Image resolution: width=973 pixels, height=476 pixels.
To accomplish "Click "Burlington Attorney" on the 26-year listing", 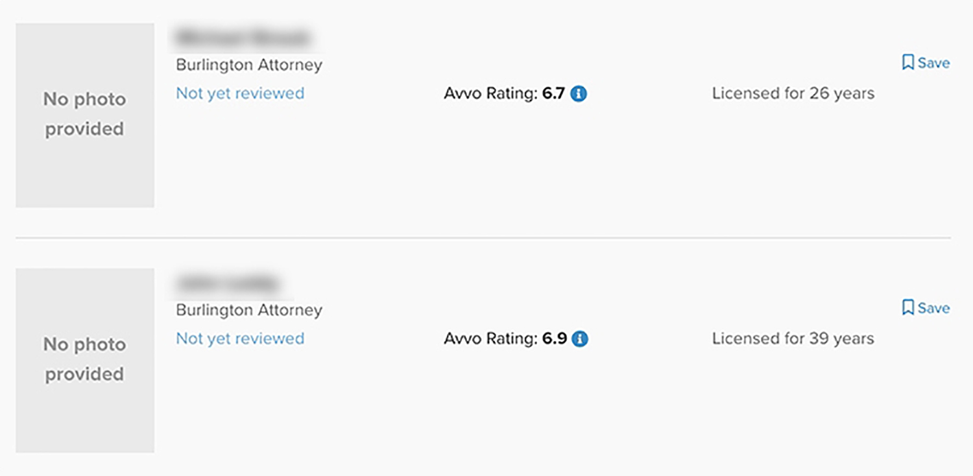I will [x=249, y=65].
